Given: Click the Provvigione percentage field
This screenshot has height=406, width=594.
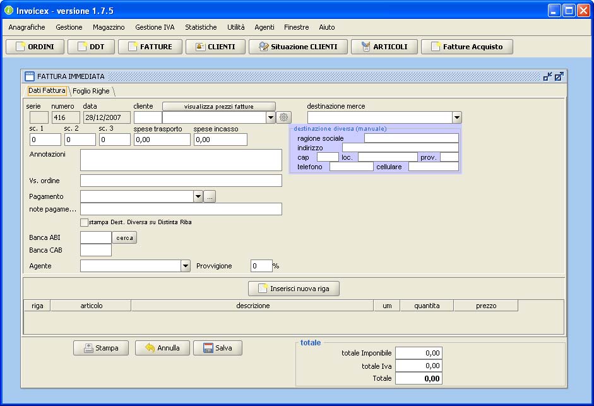Looking at the screenshot, I should click(x=261, y=266).
